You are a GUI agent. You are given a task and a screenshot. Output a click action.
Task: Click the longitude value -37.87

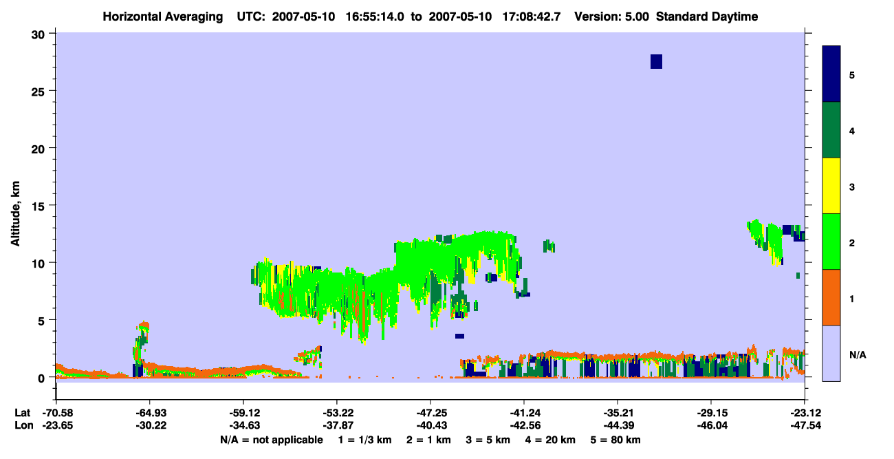337,426
